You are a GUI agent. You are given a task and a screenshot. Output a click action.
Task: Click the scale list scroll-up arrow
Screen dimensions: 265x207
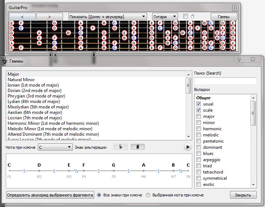click(189, 75)
